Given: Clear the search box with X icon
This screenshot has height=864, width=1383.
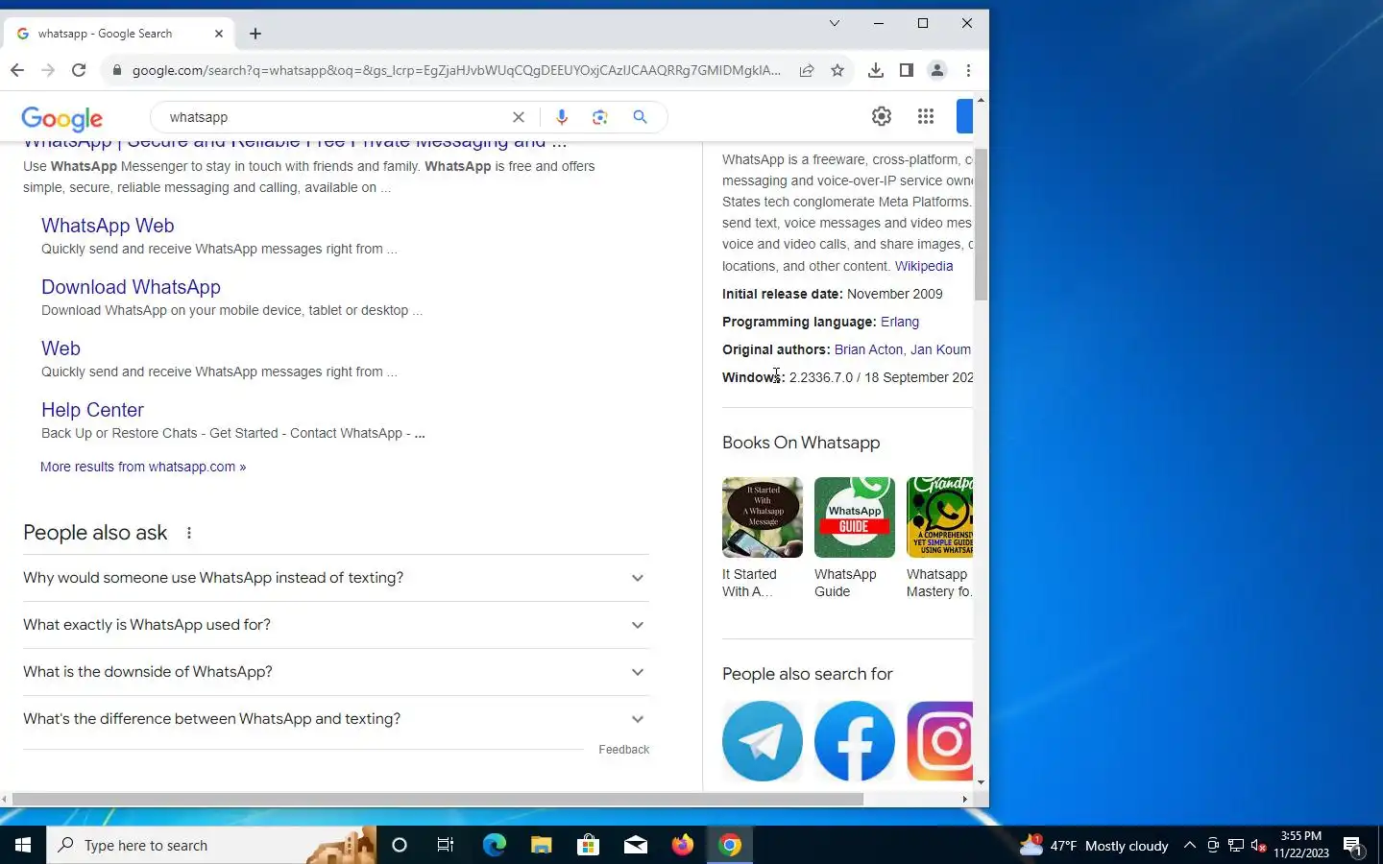Looking at the screenshot, I should (x=519, y=117).
